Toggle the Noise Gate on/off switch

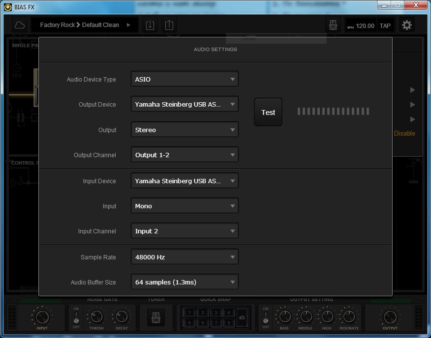76,318
